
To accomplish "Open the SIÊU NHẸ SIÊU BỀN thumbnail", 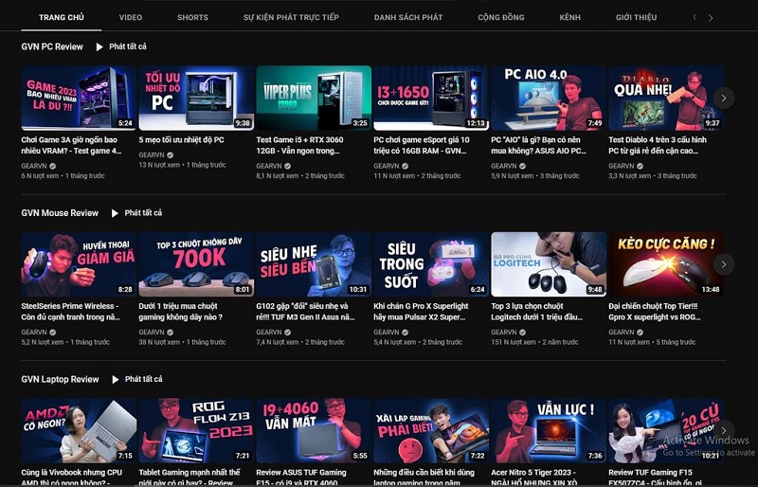I will (314, 264).
